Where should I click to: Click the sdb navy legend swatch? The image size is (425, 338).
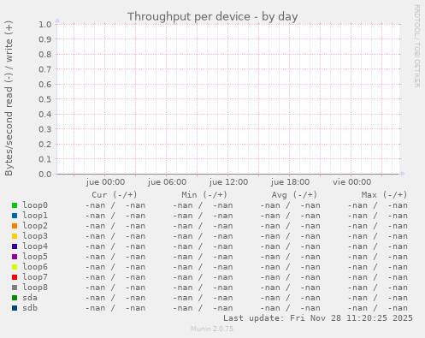pyautogui.click(x=15, y=308)
